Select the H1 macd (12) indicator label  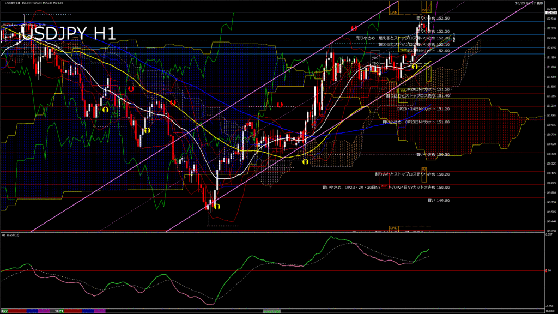10,235
